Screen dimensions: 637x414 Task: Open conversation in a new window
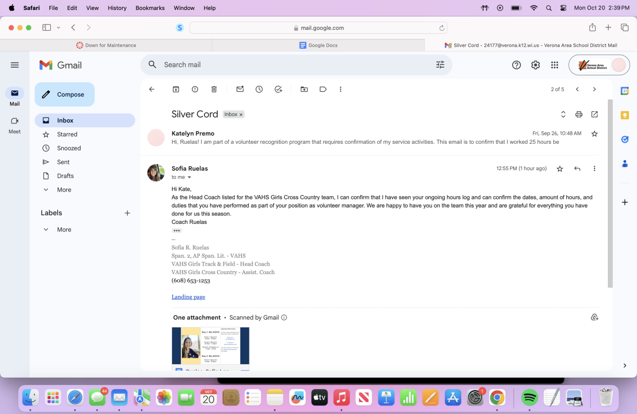[594, 114]
